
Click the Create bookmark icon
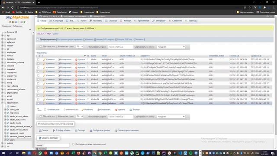[40, 138]
